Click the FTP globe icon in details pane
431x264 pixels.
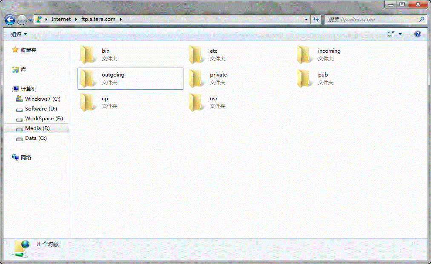tap(21, 249)
